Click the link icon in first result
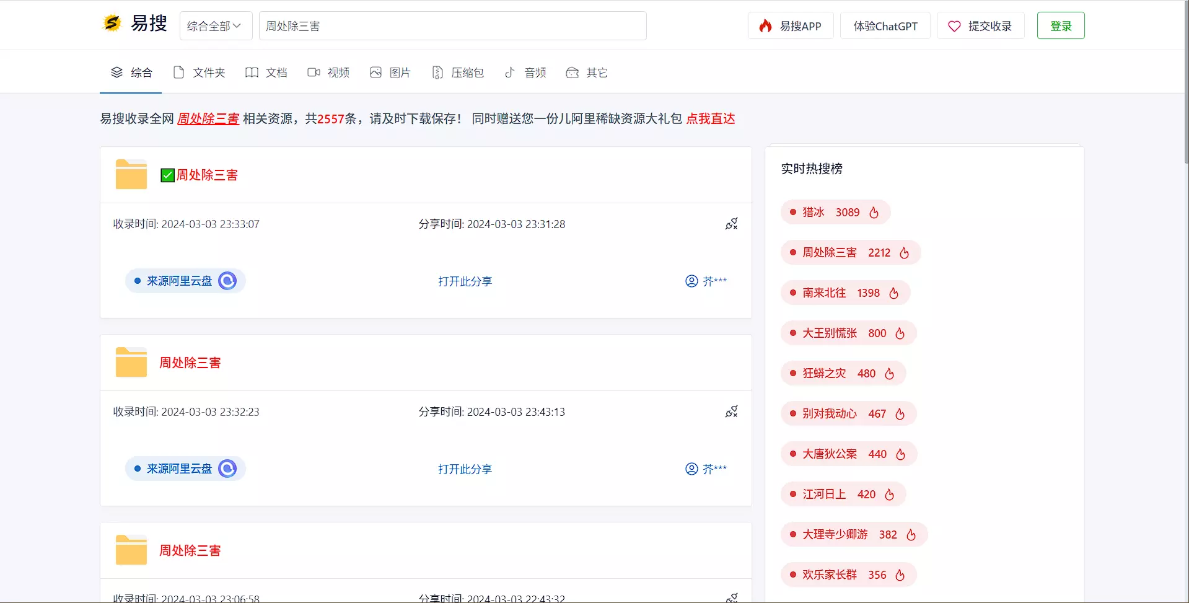The image size is (1189, 603). [731, 224]
